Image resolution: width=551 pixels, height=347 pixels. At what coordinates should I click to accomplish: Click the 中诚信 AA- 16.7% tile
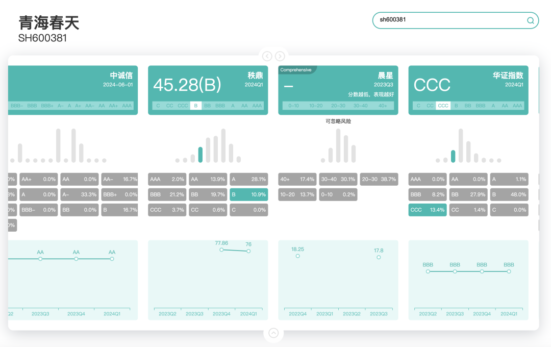coord(119,179)
